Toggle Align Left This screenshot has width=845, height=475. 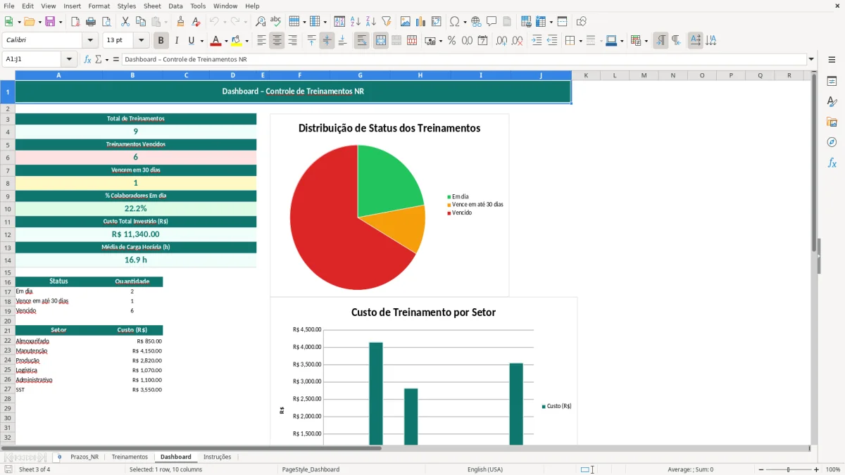pos(261,41)
